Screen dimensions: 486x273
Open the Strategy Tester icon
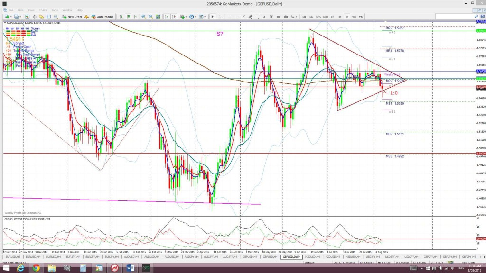coord(56,17)
